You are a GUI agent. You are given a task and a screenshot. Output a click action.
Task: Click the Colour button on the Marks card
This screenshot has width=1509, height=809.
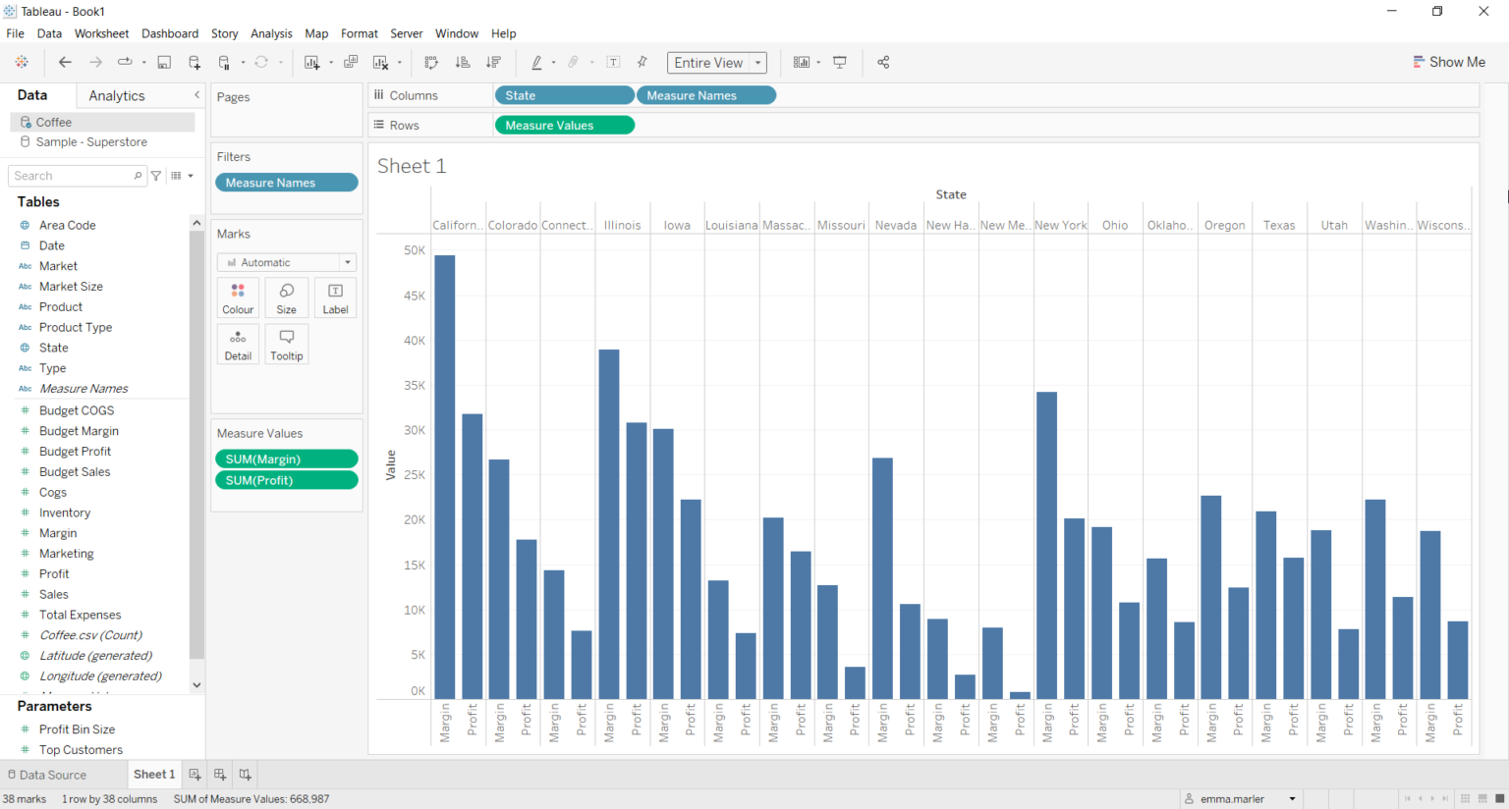coord(238,298)
